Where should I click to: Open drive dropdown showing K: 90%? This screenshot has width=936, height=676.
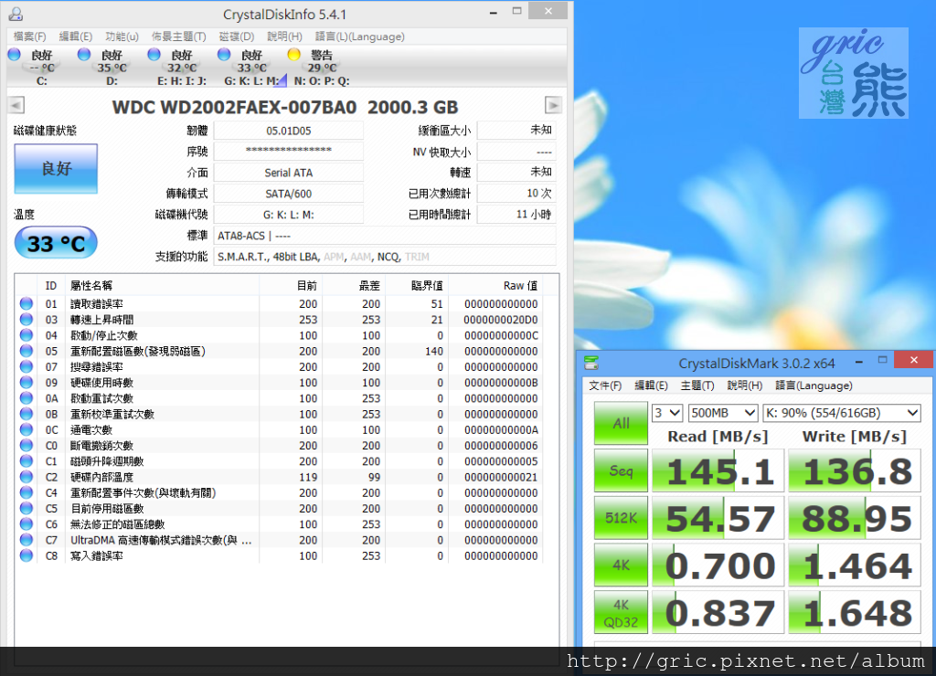(x=842, y=413)
